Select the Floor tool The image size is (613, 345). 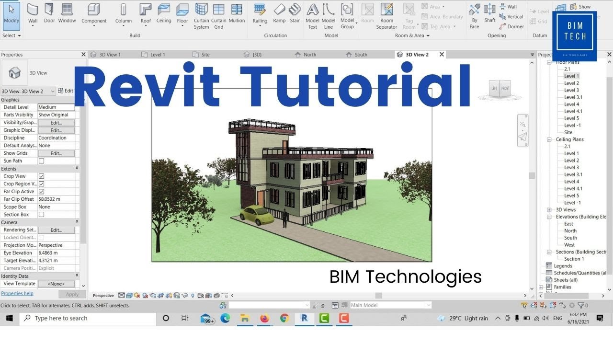click(x=182, y=13)
